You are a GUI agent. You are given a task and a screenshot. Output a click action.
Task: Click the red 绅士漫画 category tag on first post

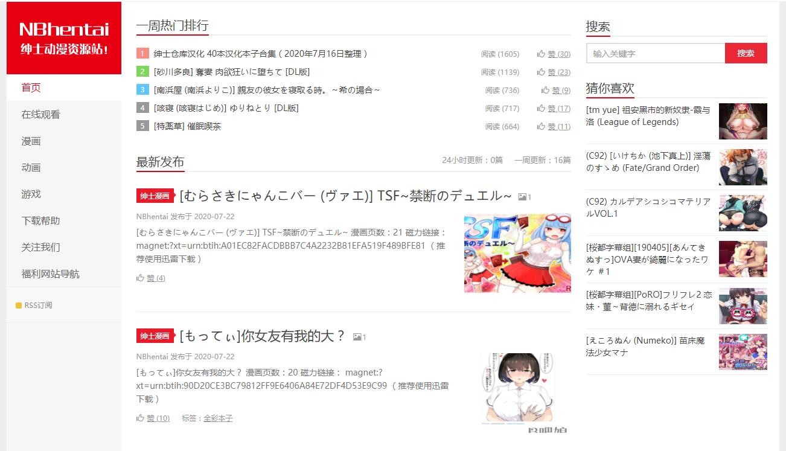coord(155,196)
